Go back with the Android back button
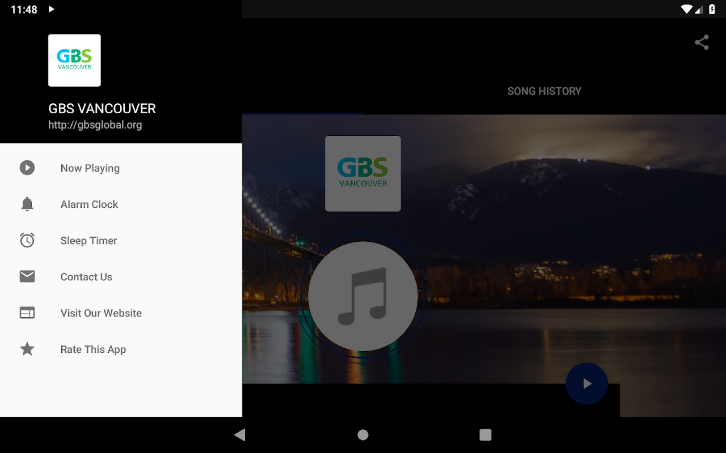 coord(240,435)
